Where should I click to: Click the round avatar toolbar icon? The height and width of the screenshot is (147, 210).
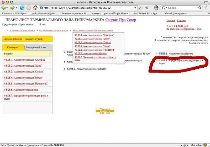click(156, 8)
